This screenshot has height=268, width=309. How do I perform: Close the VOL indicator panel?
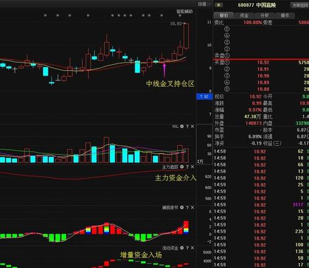click(192, 127)
